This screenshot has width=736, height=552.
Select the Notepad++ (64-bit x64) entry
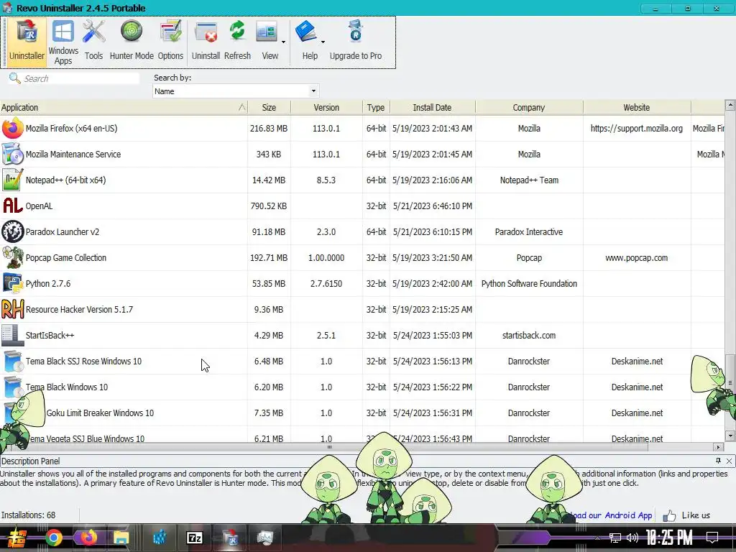tap(65, 180)
